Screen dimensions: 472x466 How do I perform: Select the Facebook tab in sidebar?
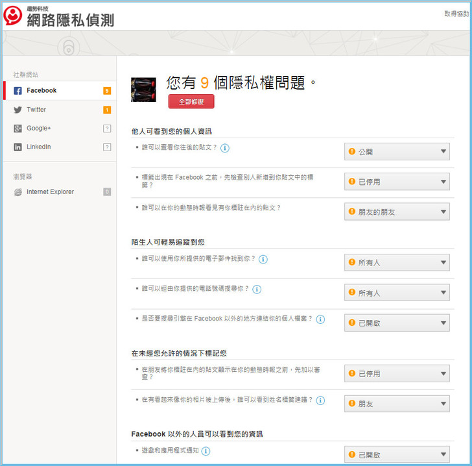pyautogui.click(x=41, y=91)
